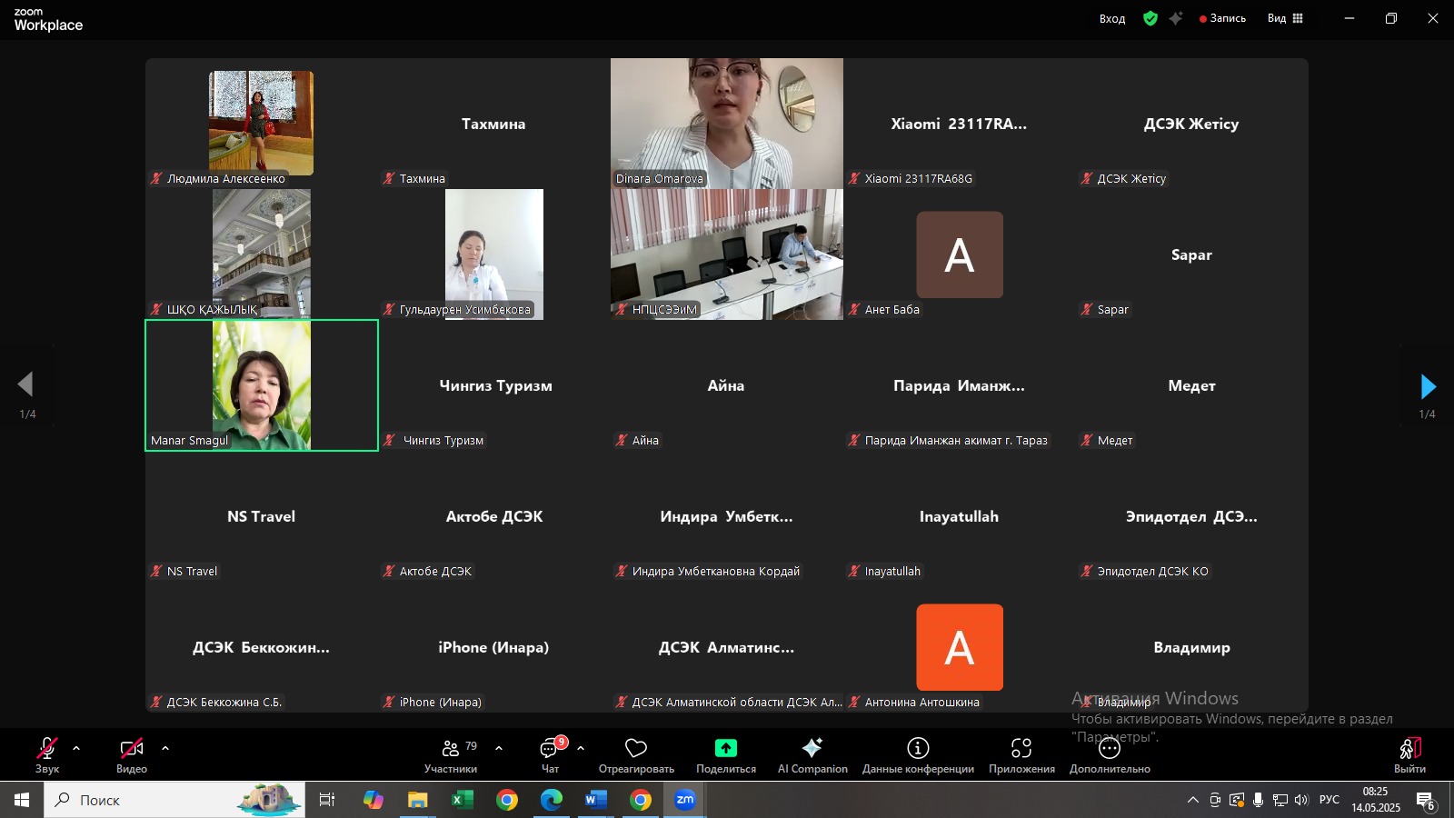
Task: Open conference info icon
Action: point(918,748)
